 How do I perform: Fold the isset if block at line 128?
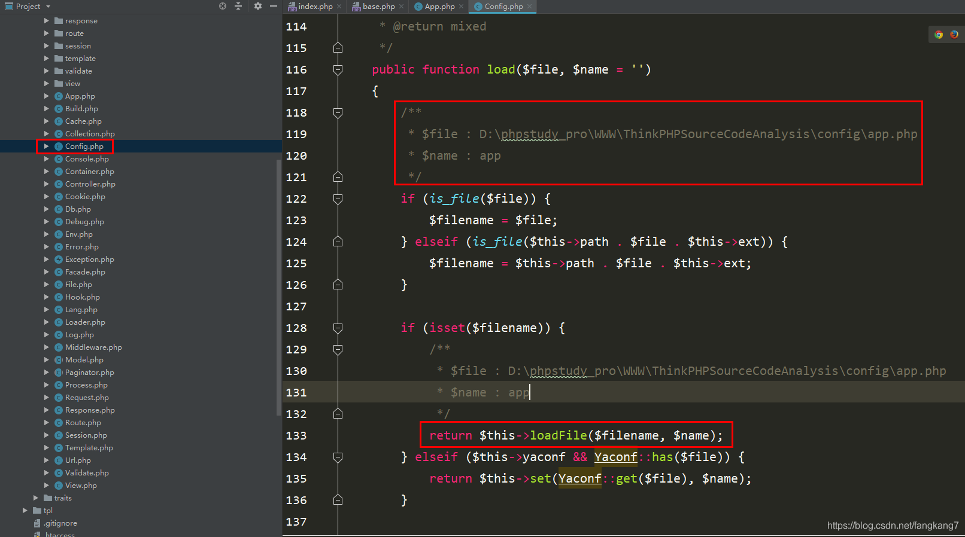(338, 328)
